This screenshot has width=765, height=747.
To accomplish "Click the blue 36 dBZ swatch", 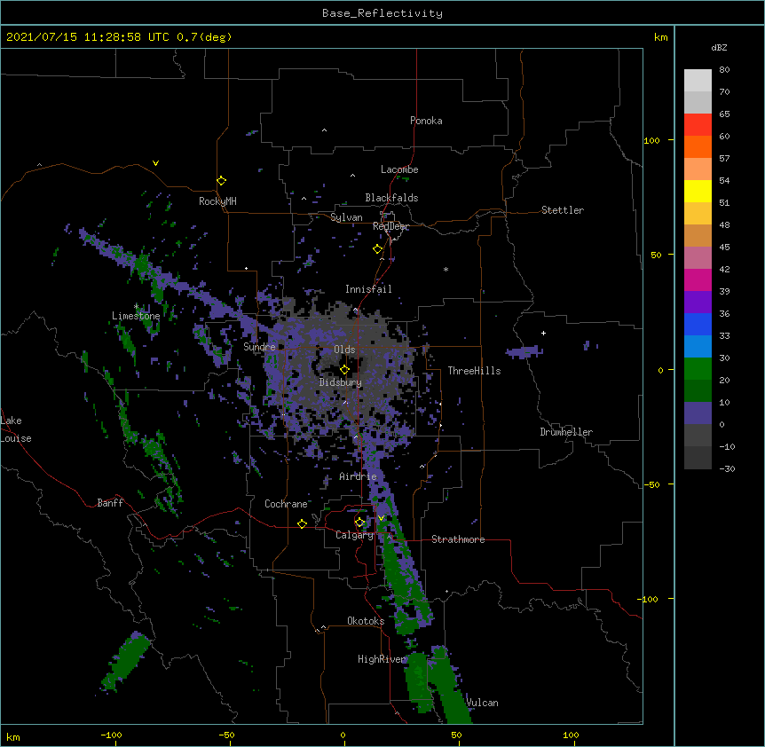I will point(698,324).
